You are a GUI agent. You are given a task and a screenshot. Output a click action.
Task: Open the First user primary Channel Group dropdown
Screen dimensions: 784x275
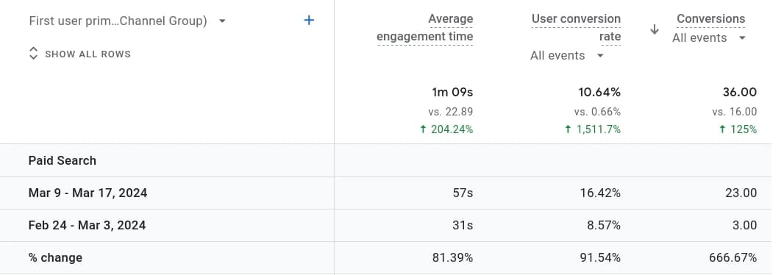[x=127, y=21]
